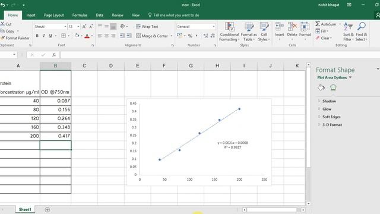Select the Fill & Line paint bucket icon

[x=321, y=87]
